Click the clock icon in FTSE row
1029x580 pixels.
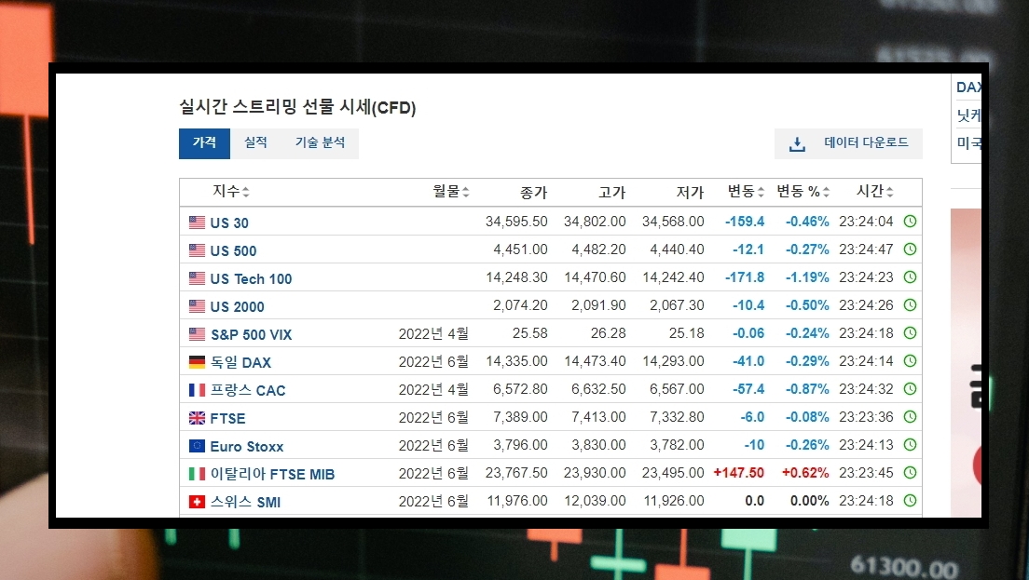[x=910, y=417]
